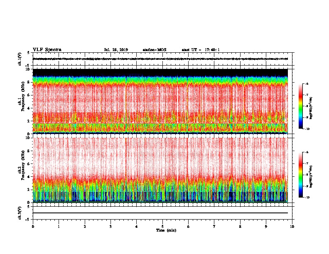Click the "Time (min)" axis title

[x=166, y=230]
